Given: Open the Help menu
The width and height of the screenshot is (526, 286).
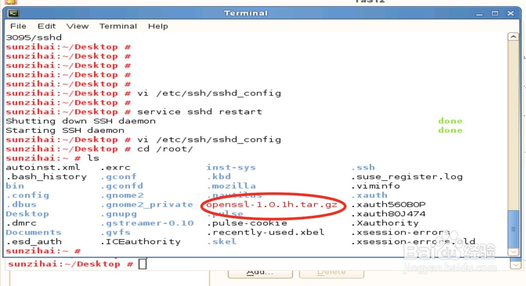Looking at the screenshot, I should [x=158, y=26].
